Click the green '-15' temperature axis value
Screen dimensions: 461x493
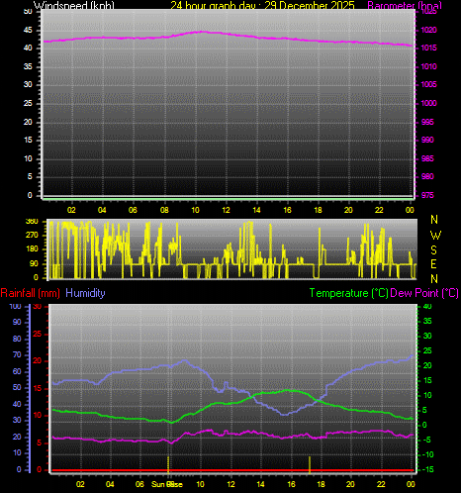(x=427, y=469)
